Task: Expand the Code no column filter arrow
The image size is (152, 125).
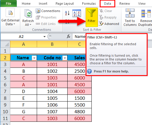Action: tap(65, 58)
